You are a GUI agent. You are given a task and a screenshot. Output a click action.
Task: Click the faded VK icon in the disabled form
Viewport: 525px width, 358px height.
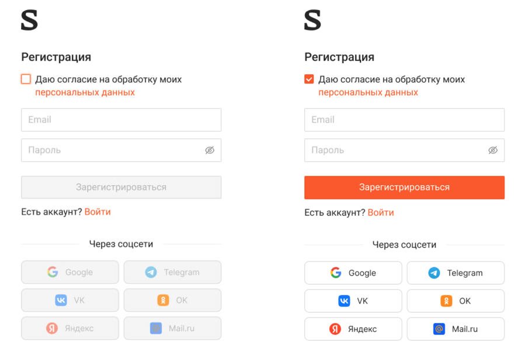pos(61,300)
